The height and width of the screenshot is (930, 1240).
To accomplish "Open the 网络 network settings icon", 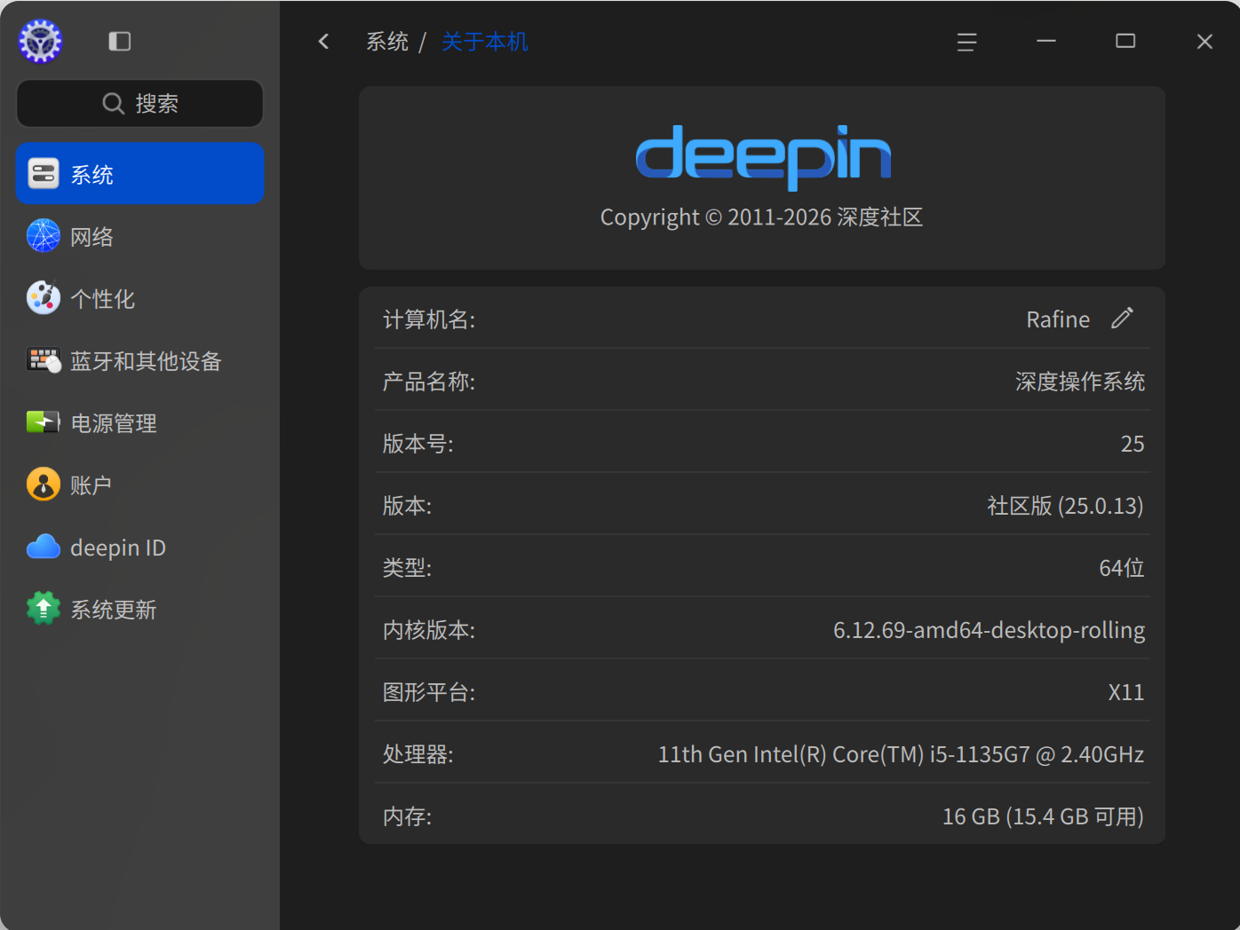I will point(44,236).
